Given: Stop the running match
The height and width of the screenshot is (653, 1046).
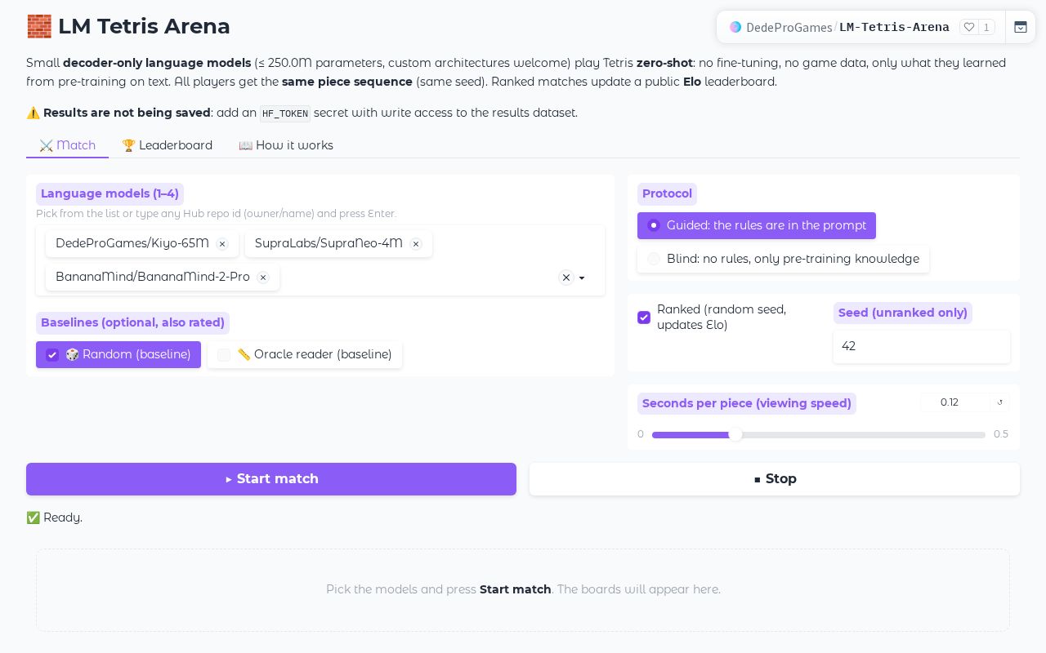Looking at the screenshot, I should (x=775, y=479).
